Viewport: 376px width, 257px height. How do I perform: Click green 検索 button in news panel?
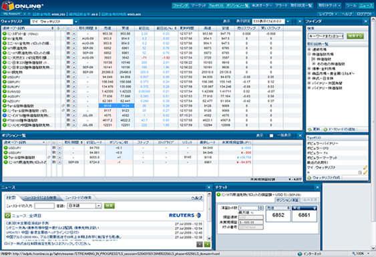coord(109,206)
